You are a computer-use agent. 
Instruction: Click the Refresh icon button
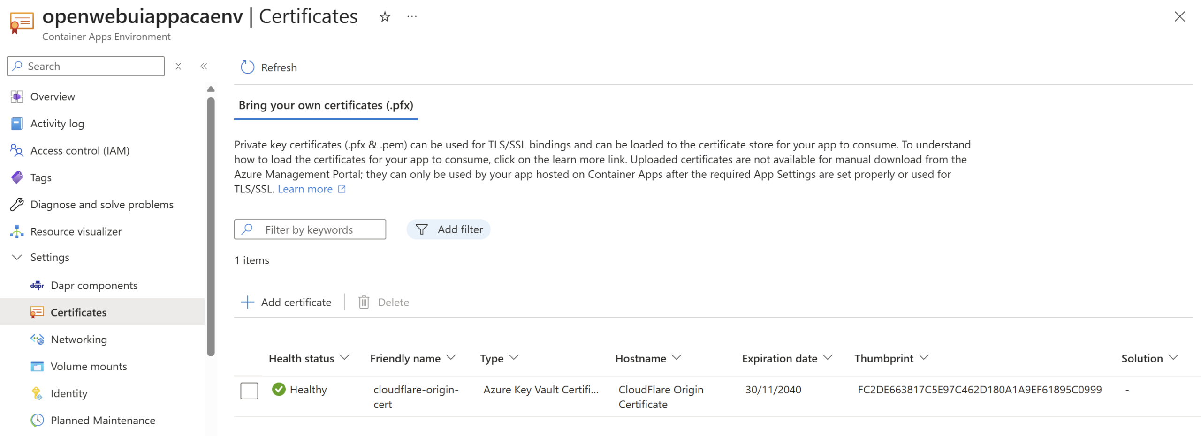[x=247, y=67]
